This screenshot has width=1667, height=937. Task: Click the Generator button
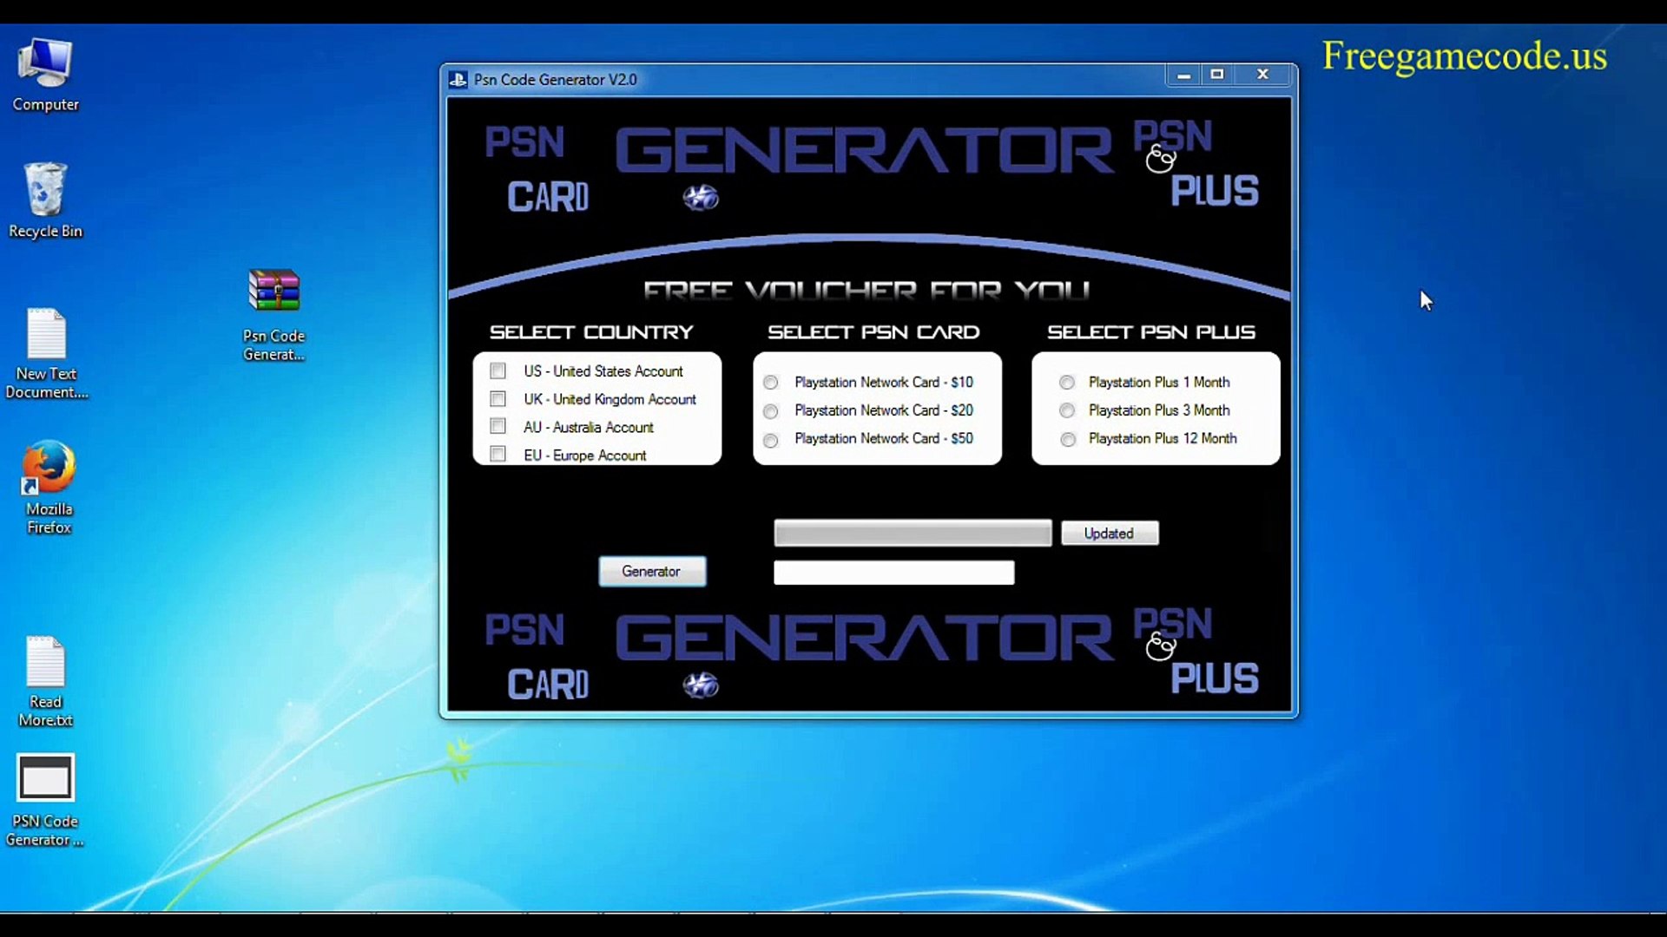651,571
